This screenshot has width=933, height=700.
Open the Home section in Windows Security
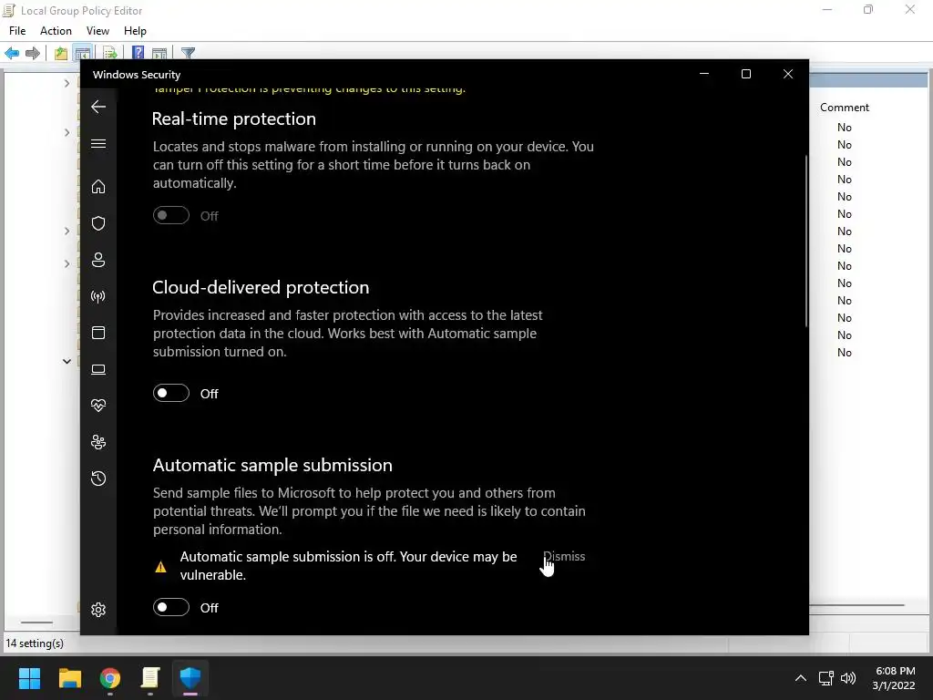(98, 187)
